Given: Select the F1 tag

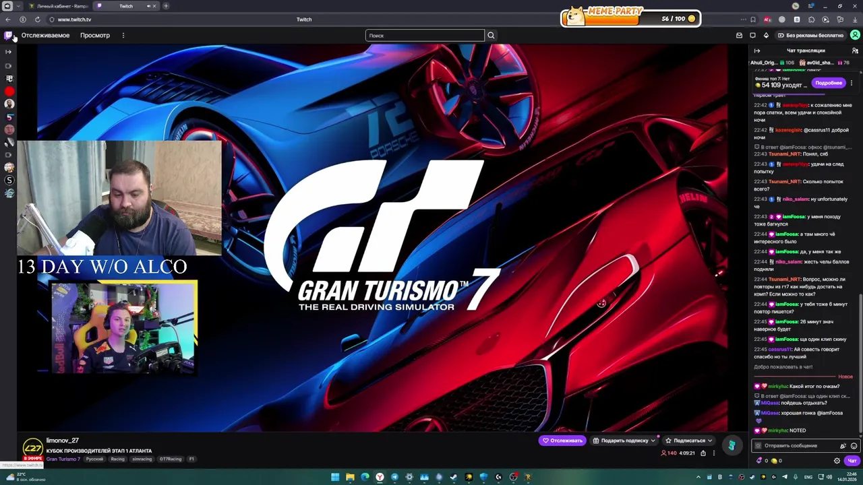Looking at the screenshot, I should 191,459.
